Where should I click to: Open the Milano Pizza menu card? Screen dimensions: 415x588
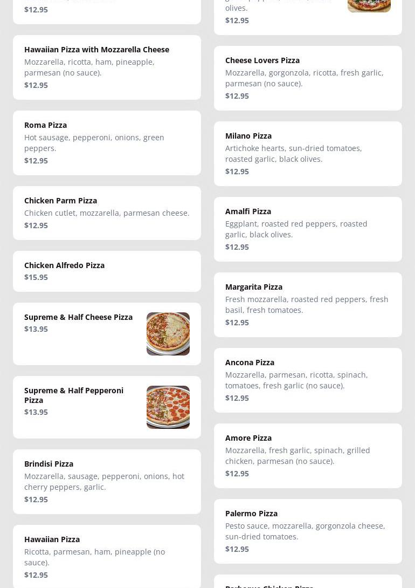tap(308, 153)
